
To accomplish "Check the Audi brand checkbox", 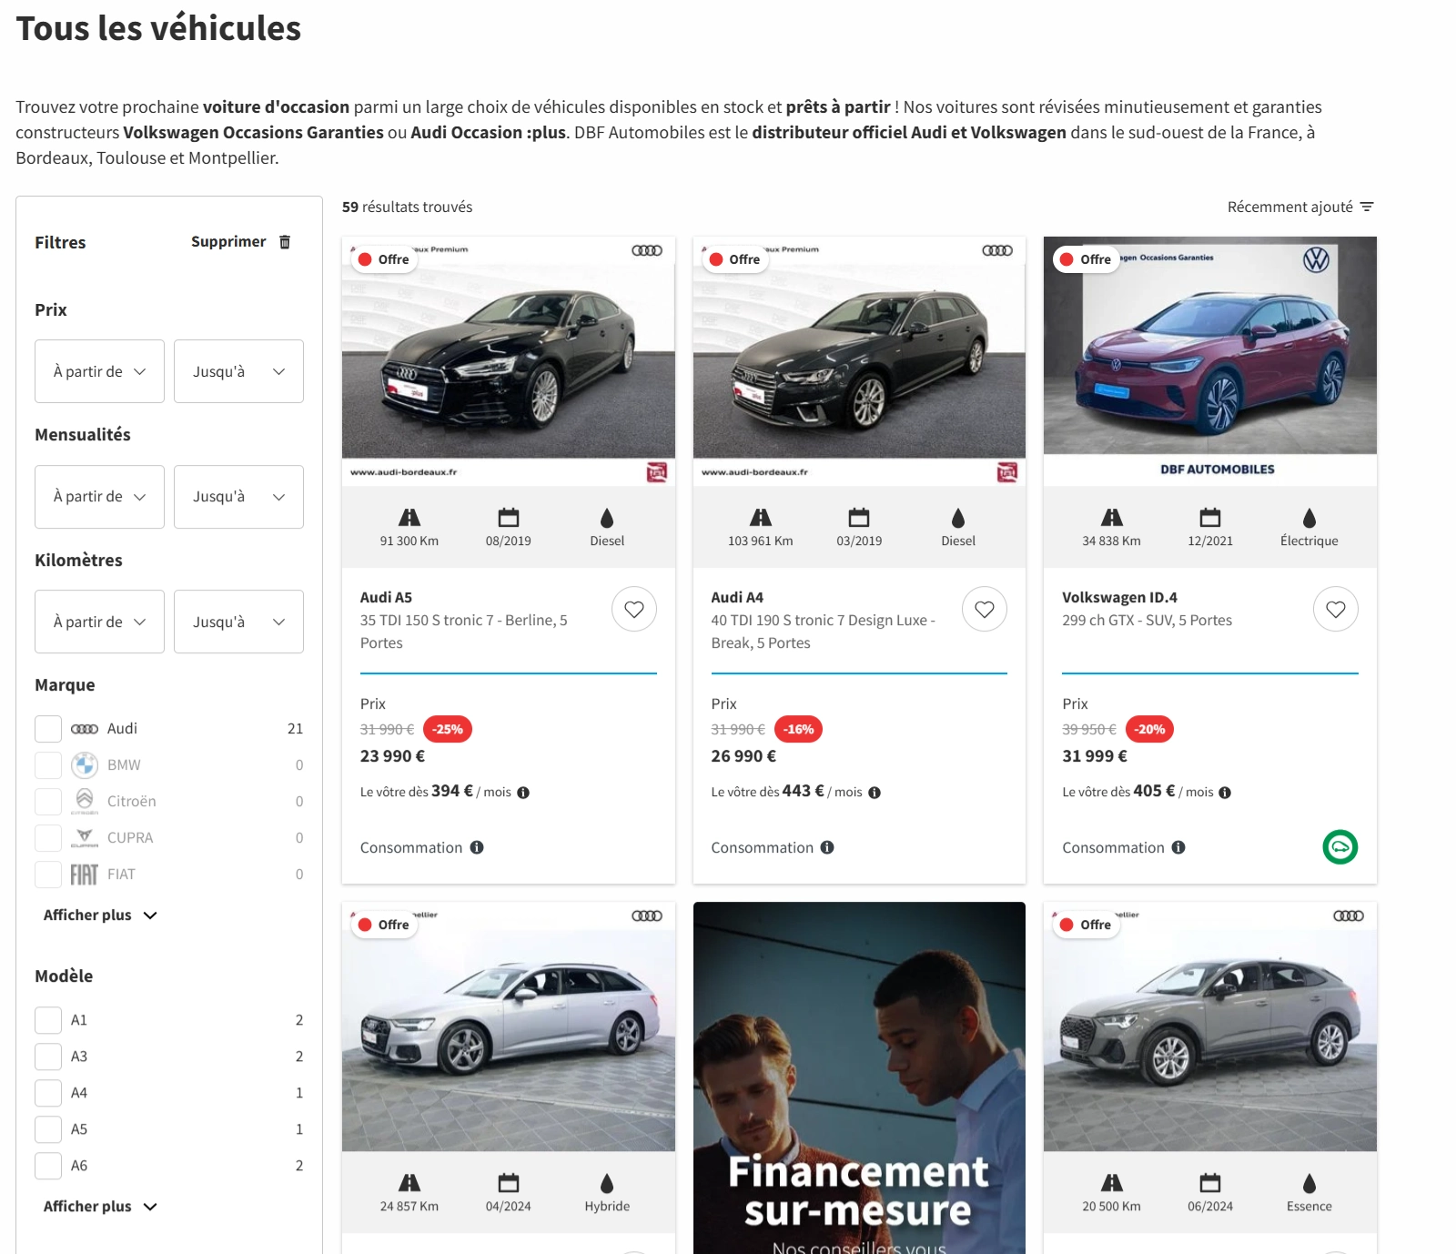I will [x=48, y=729].
